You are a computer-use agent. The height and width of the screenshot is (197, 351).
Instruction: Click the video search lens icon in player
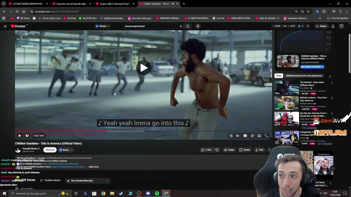(231, 136)
